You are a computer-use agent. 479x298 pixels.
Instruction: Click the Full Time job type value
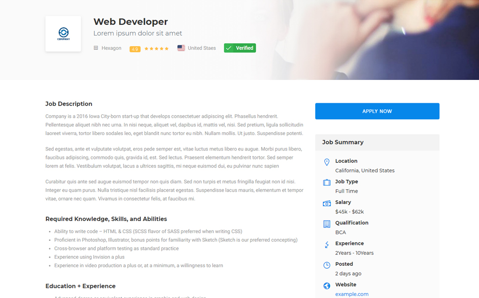(346, 191)
